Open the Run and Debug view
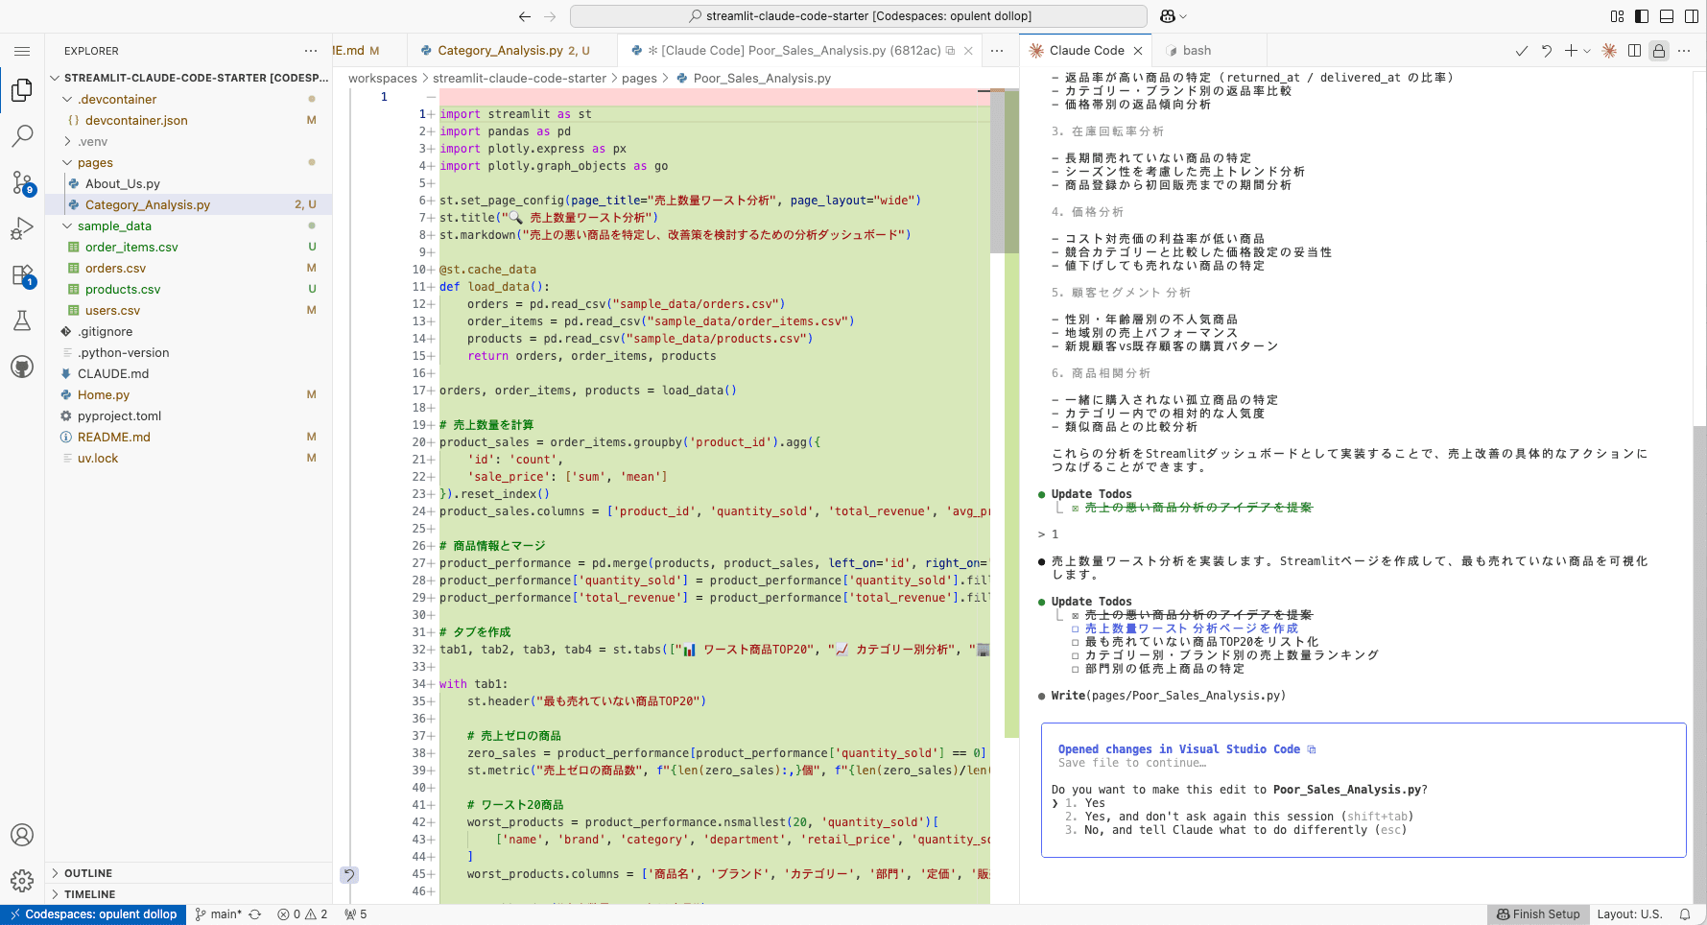 (x=22, y=228)
